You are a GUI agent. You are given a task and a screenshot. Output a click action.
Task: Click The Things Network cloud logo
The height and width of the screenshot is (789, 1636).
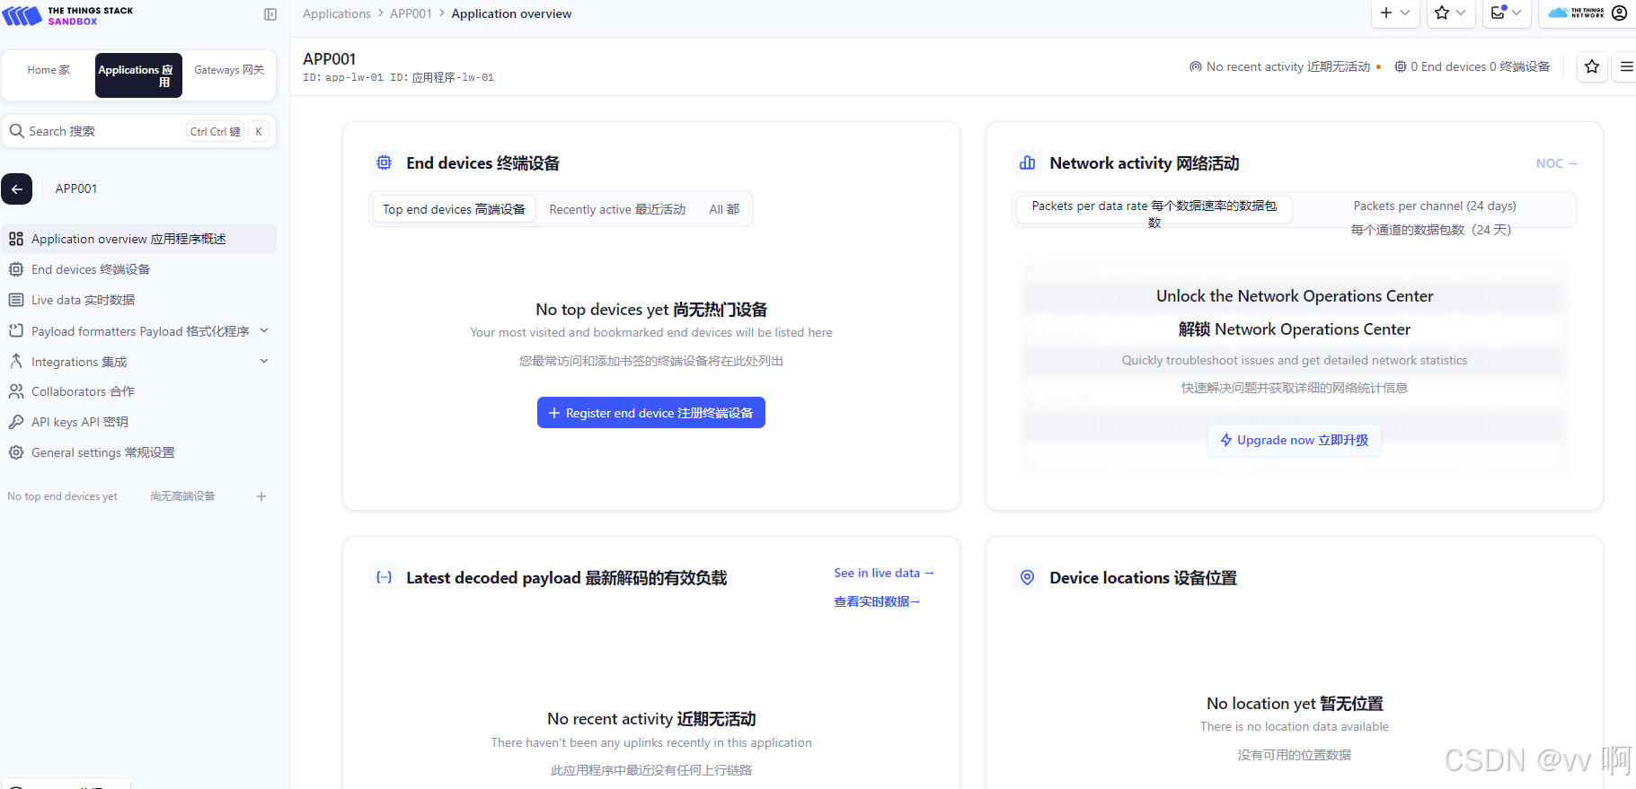(x=1577, y=13)
